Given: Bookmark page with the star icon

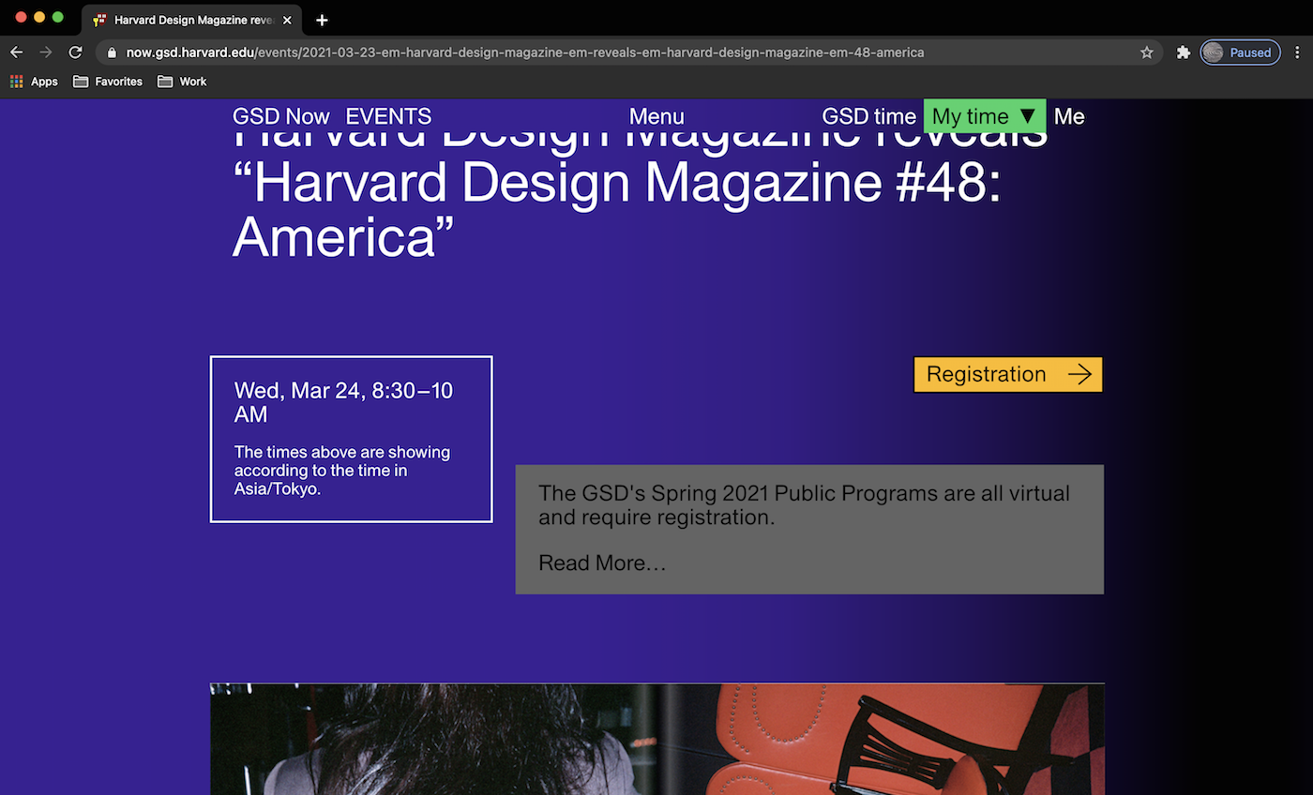Looking at the screenshot, I should 1146,52.
